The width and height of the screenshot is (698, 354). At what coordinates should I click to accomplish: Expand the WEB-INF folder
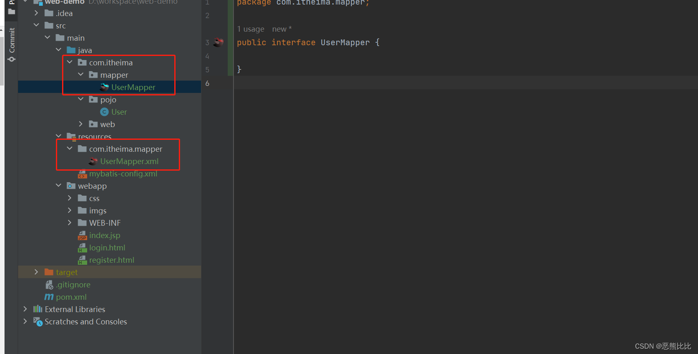click(x=69, y=223)
